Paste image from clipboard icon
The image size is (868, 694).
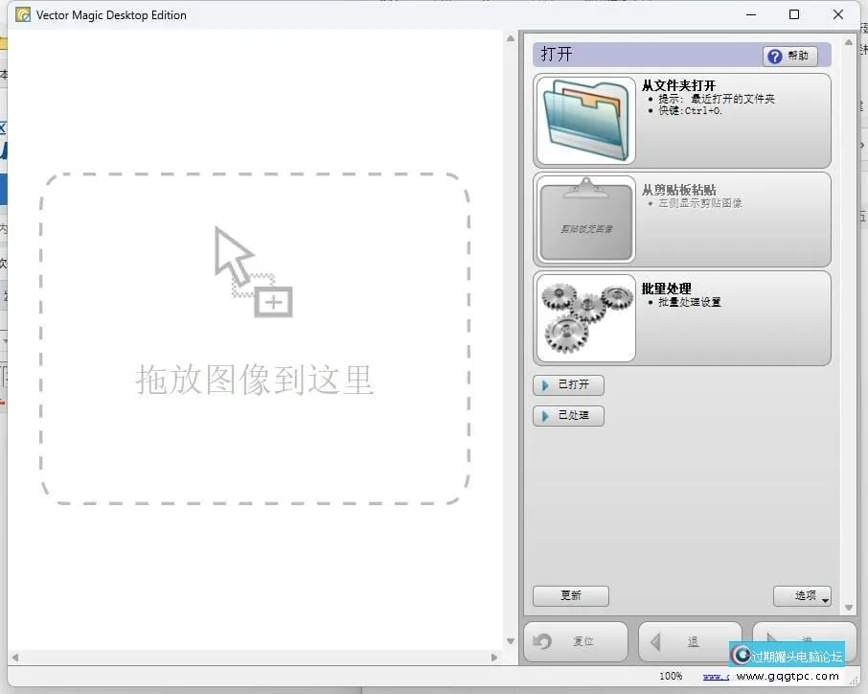point(584,220)
